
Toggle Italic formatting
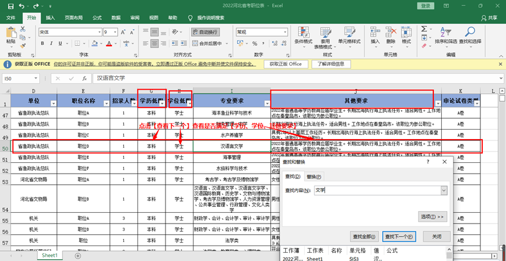click(52, 43)
